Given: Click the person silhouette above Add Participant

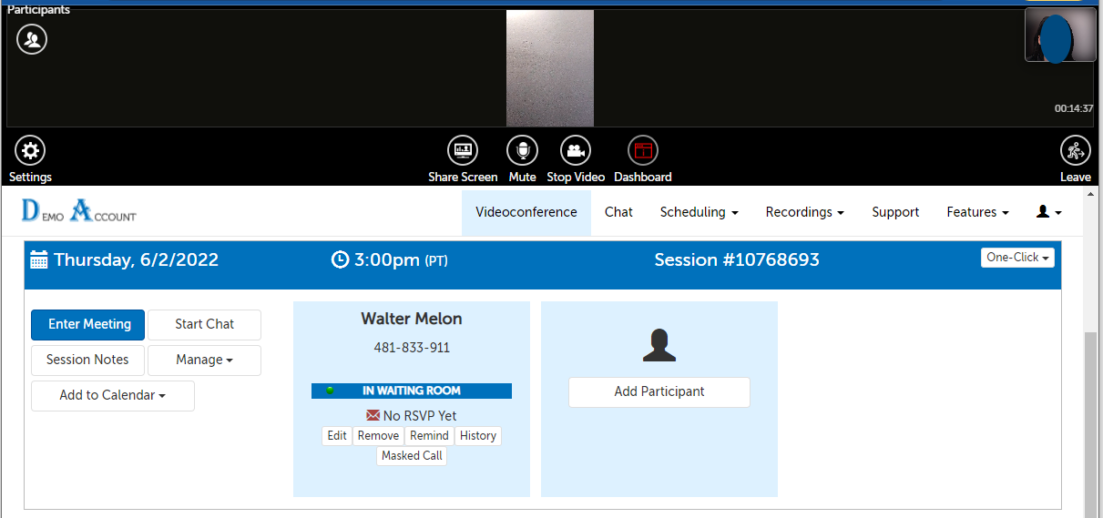Looking at the screenshot, I should (x=659, y=346).
